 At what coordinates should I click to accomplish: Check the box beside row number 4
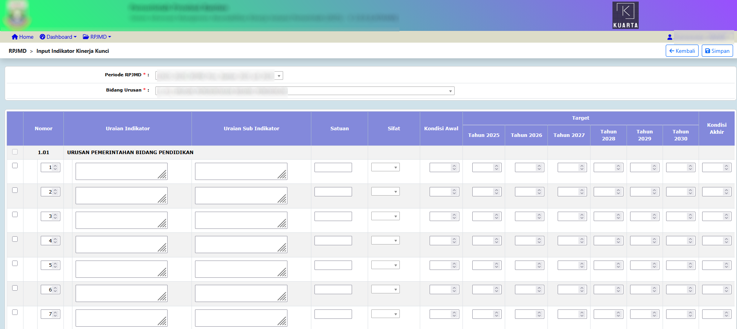[15, 239]
